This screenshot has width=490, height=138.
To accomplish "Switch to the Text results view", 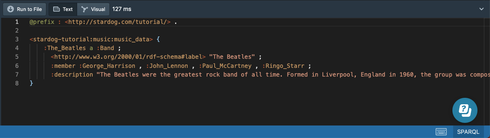I will coord(63,9).
